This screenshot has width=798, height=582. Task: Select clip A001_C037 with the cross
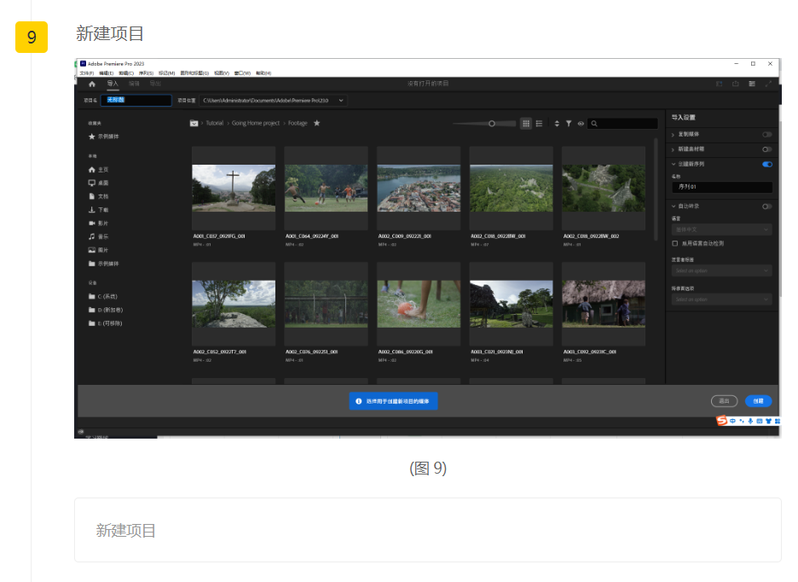click(234, 188)
